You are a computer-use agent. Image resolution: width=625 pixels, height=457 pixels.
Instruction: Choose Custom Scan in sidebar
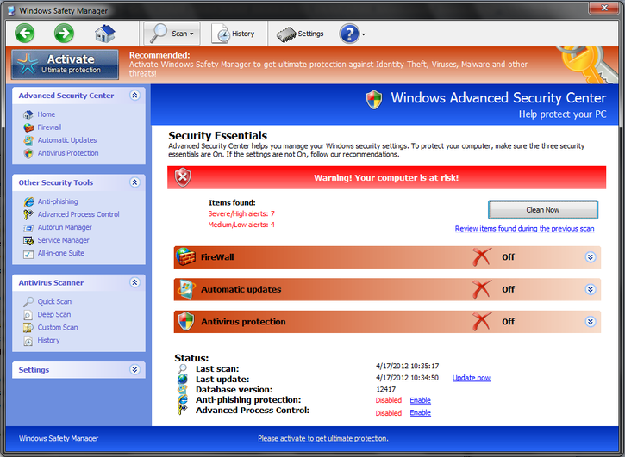[58, 327]
